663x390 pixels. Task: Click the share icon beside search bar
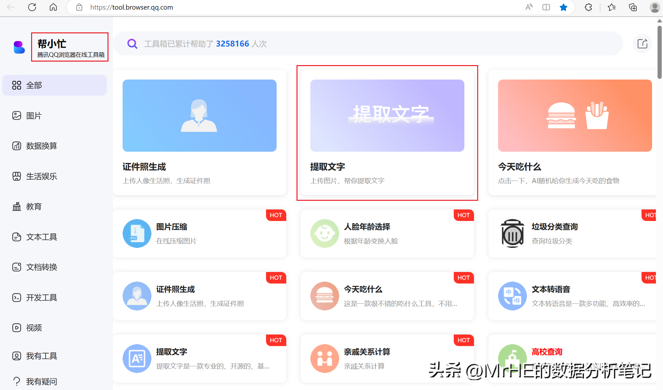[x=642, y=44]
